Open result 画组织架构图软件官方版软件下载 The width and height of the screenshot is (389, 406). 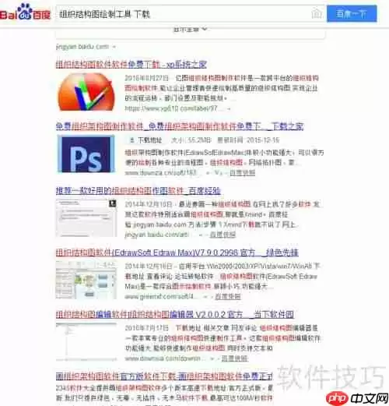coord(164,376)
